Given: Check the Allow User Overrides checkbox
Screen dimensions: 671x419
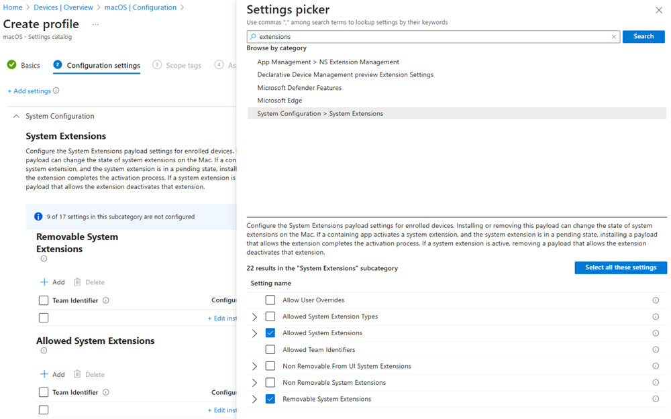Looking at the screenshot, I should point(270,300).
